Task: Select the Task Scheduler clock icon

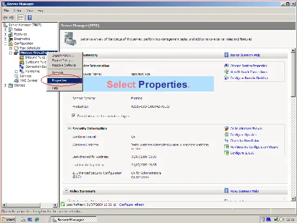Action: click(x=16, y=48)
